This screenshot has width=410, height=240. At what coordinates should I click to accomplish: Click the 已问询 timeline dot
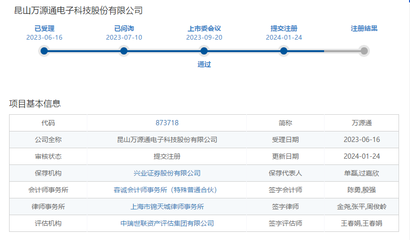click(124, 51)
